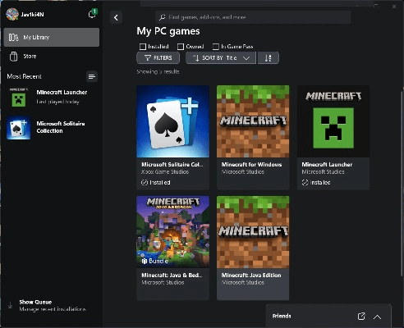Focus the Find games search field
This screenshot has height=328, width=404.
253,17
